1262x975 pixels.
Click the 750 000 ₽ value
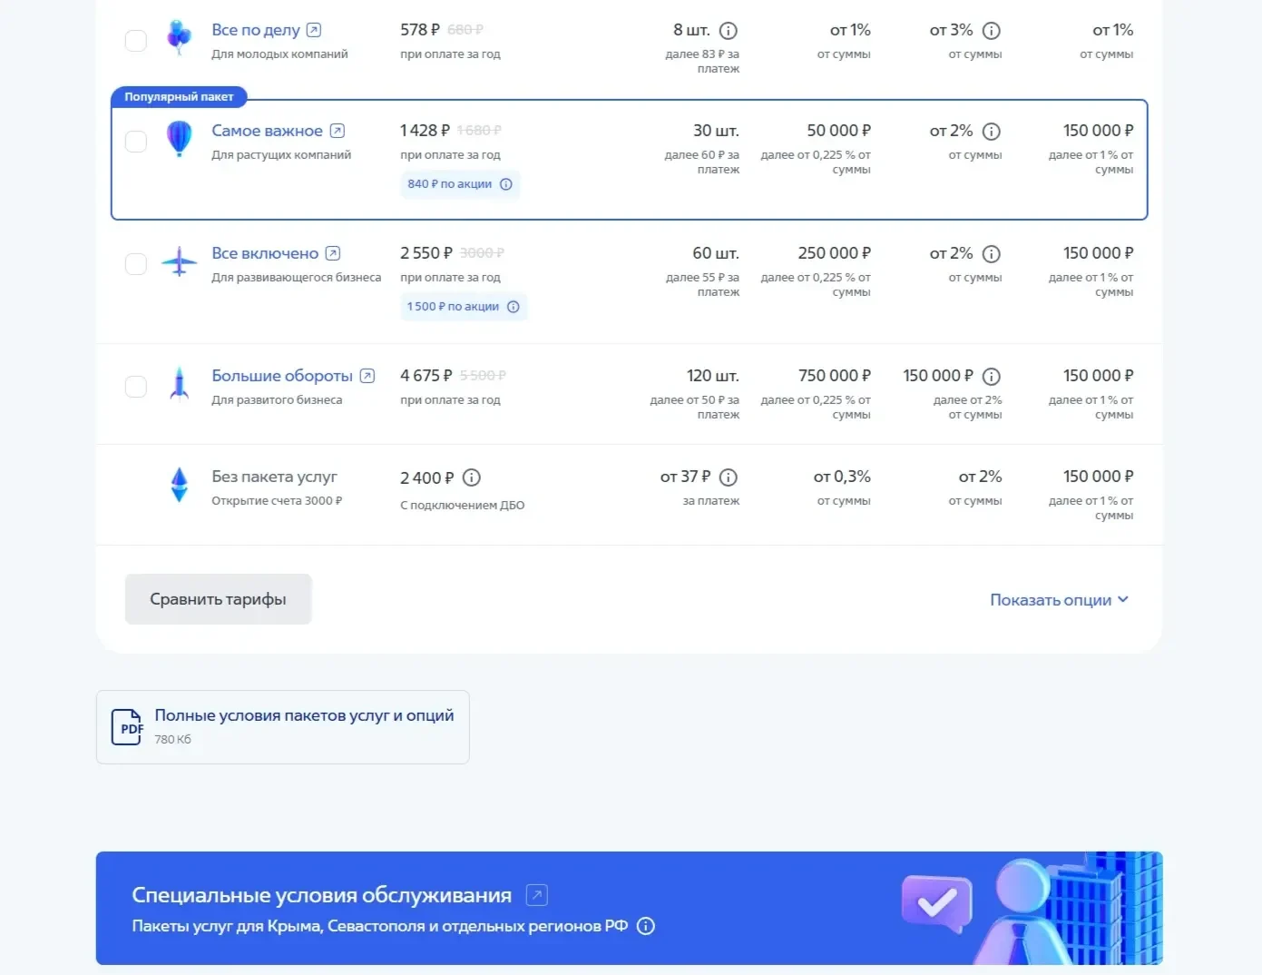click(x=835, y=376)
